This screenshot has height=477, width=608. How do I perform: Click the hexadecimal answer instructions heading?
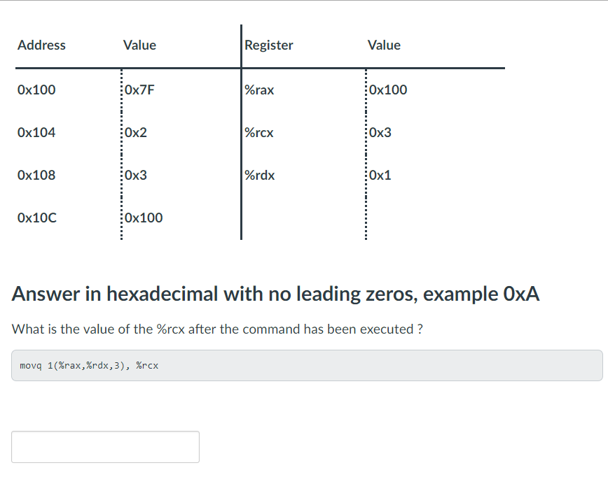tap(276, 294)
